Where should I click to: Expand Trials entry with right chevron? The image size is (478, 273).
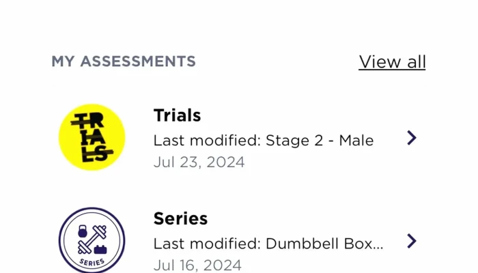click(412, 138)
